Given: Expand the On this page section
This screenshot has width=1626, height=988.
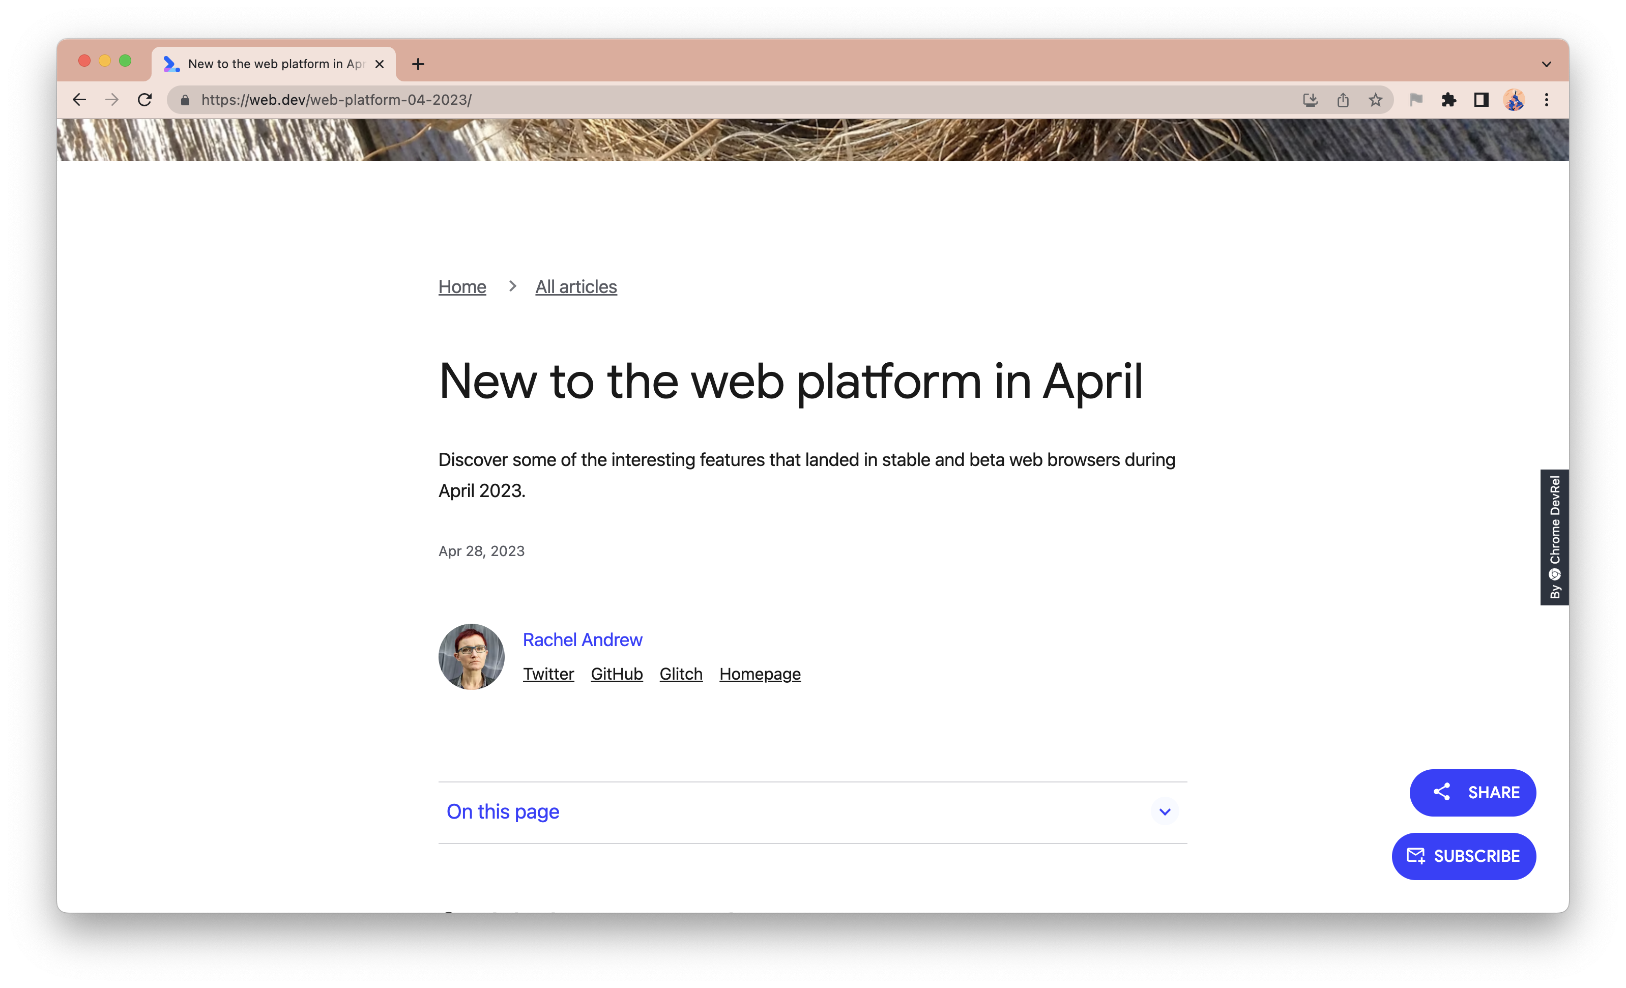Looking at the screenshot, I should pyautogui.click(x=1165, y=812).
